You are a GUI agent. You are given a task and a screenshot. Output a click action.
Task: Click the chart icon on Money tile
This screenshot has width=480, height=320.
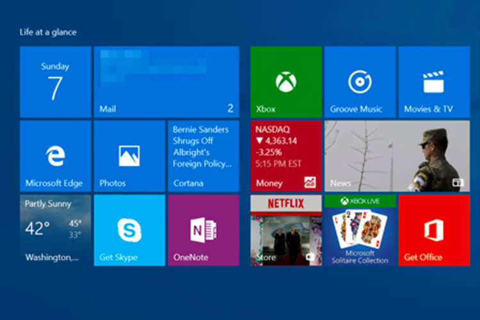(310, 182)
